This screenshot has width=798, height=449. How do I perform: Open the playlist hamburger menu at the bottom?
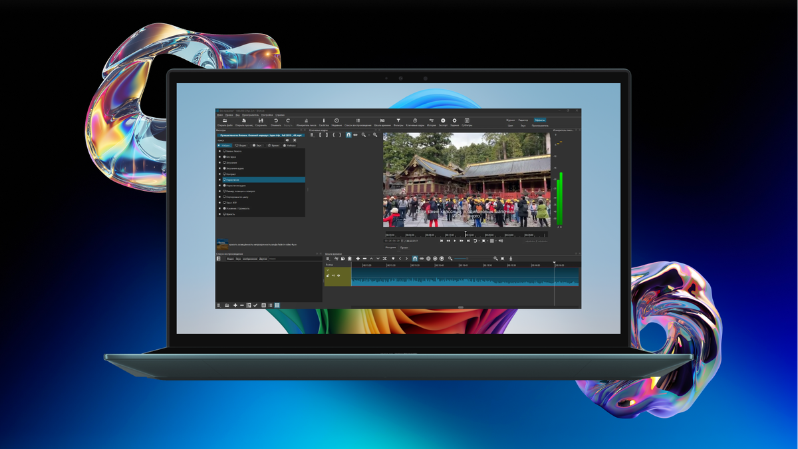(x=219, y=305)
